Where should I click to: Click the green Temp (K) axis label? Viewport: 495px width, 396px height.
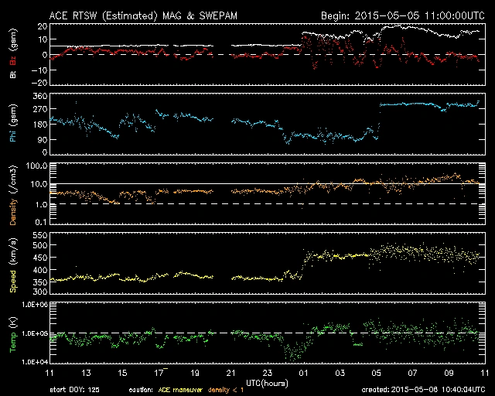(x=12, y=333)
